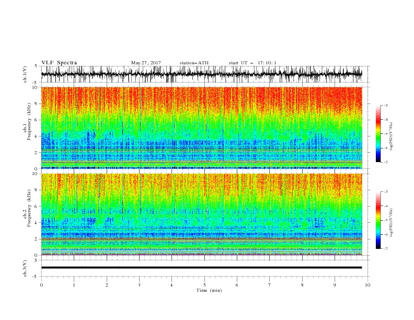Click the "5" tick on ch.1(V) axis
This screenshot has height=320, width=414.
[x=36, y=66]
